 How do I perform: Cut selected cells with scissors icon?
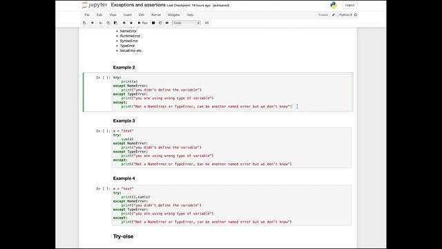click(x=101, y=23)
